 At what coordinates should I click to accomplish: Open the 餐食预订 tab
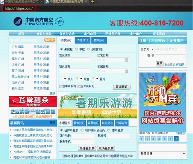coord(79,123)
